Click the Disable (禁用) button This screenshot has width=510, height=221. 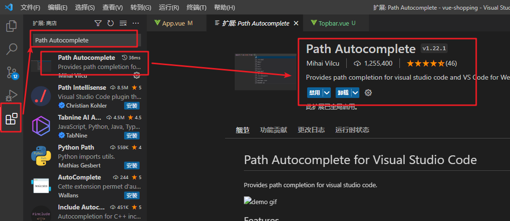tap(314, 93)
